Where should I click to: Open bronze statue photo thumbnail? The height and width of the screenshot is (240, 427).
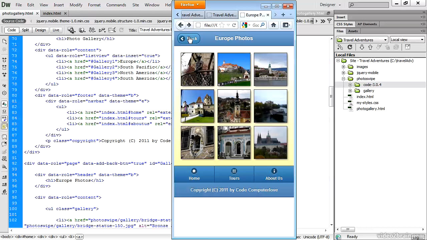pyautogui.click(x=197, y=69)
